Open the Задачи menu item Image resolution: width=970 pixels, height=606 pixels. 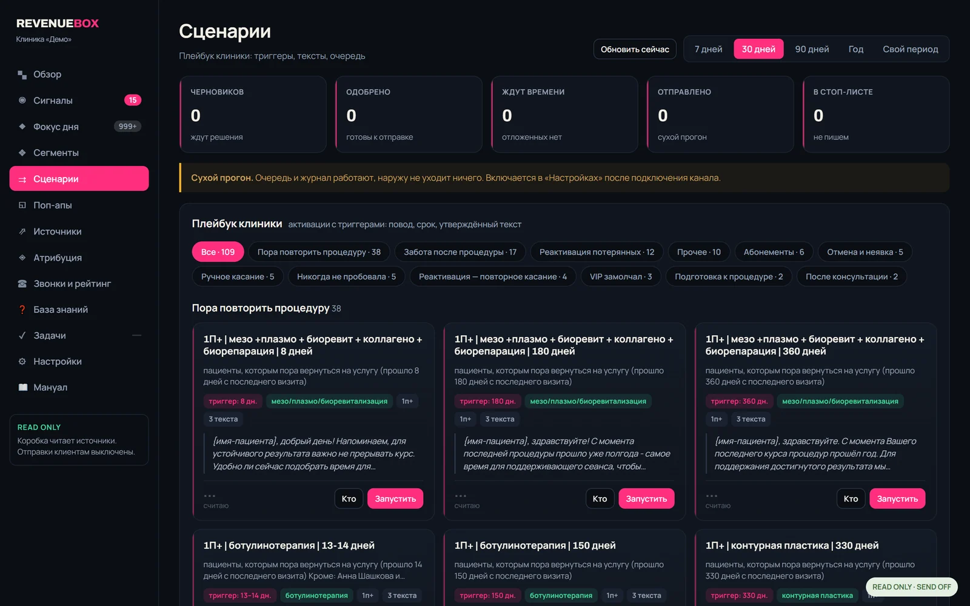coord(79,336)
